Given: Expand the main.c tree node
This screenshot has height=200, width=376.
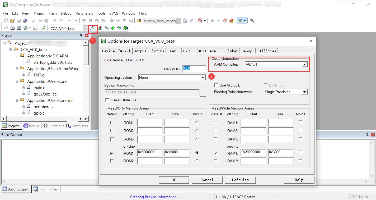Looking at the screenshot, I should (23, 88).
